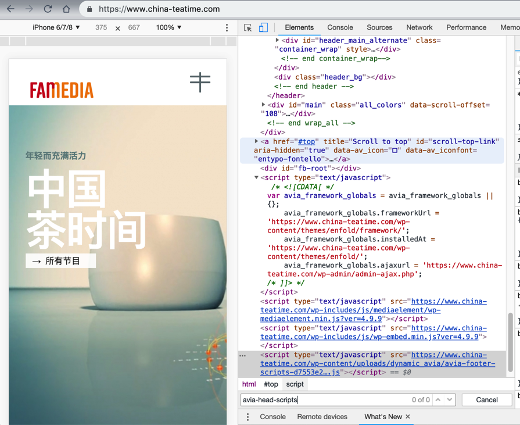This screenshot has height=425, width=520.
Task: Click the browser back arrow
Action: click(x=10, y=9)
